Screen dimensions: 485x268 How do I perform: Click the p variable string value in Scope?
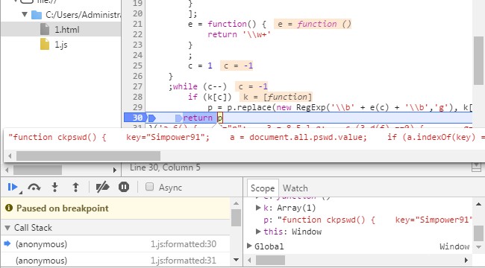(x=375, y=220)
